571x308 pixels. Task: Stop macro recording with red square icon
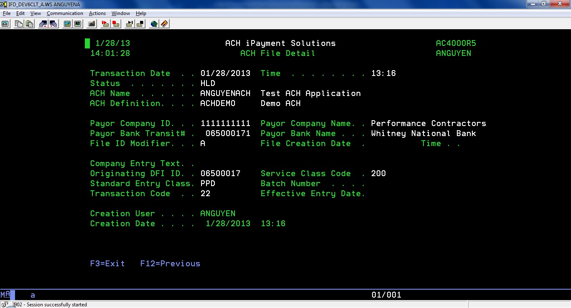click(x=116, y=24)
